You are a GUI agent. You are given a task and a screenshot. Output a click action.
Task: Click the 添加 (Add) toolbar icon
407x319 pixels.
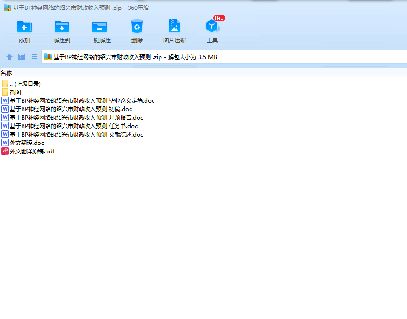pos(24,27)
